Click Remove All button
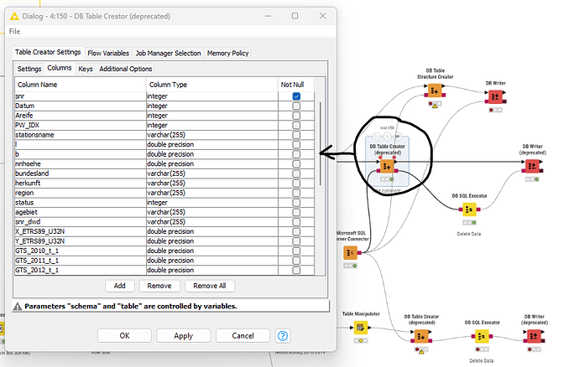The image size is (579, 367). pos(210,286)
